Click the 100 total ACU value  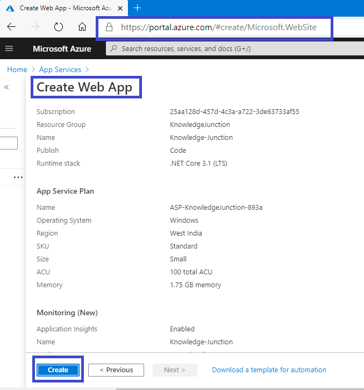pos(191,272)
